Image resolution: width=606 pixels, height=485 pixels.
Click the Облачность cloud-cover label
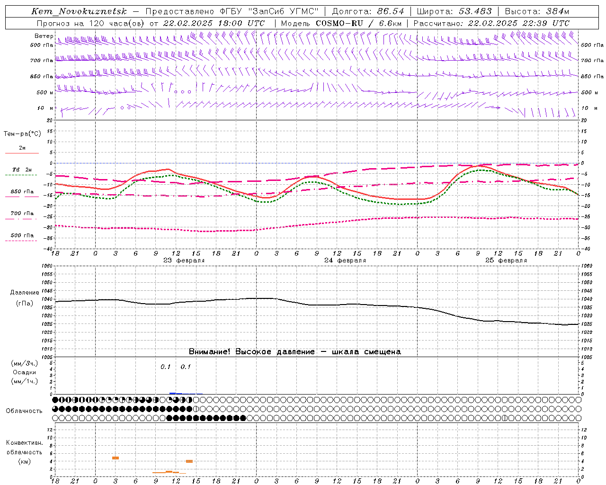pos(24,411)
